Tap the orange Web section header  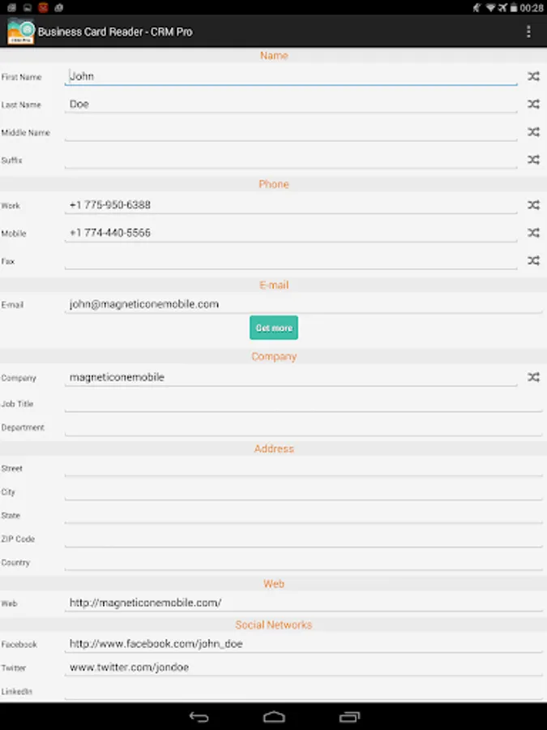click(x=274, y=584)
